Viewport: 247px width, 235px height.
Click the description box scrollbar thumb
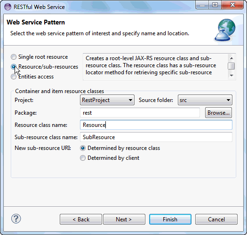pos(231,66)
